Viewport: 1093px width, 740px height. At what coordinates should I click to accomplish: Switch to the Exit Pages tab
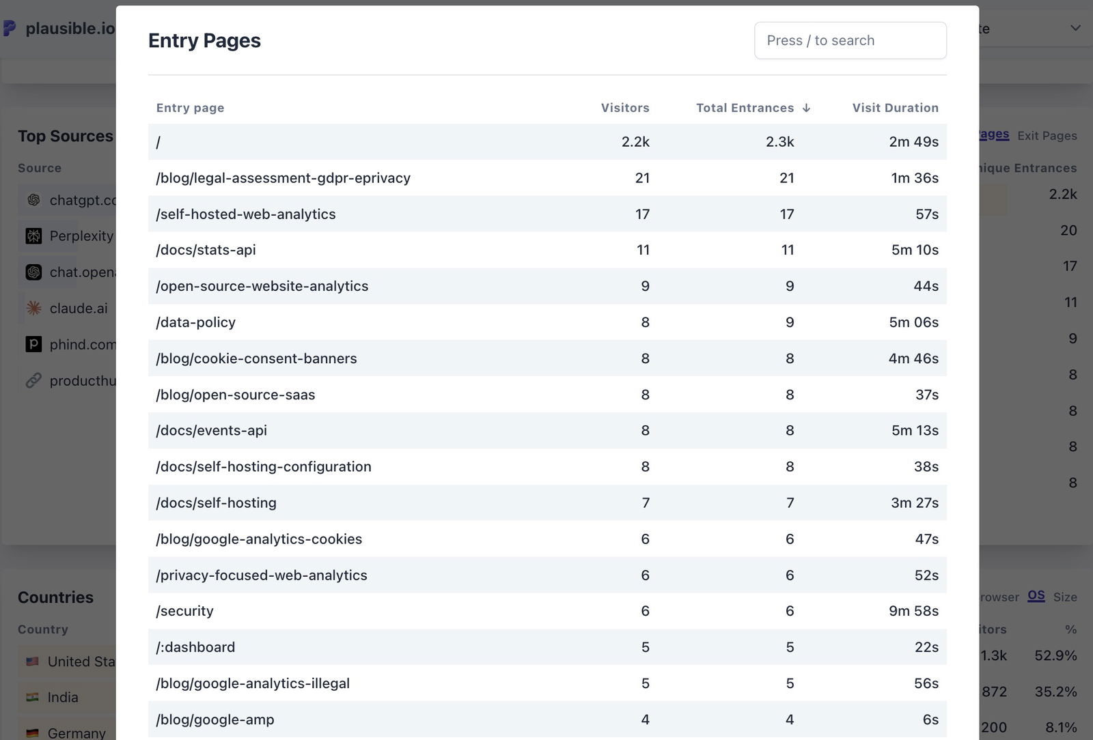1047,135
